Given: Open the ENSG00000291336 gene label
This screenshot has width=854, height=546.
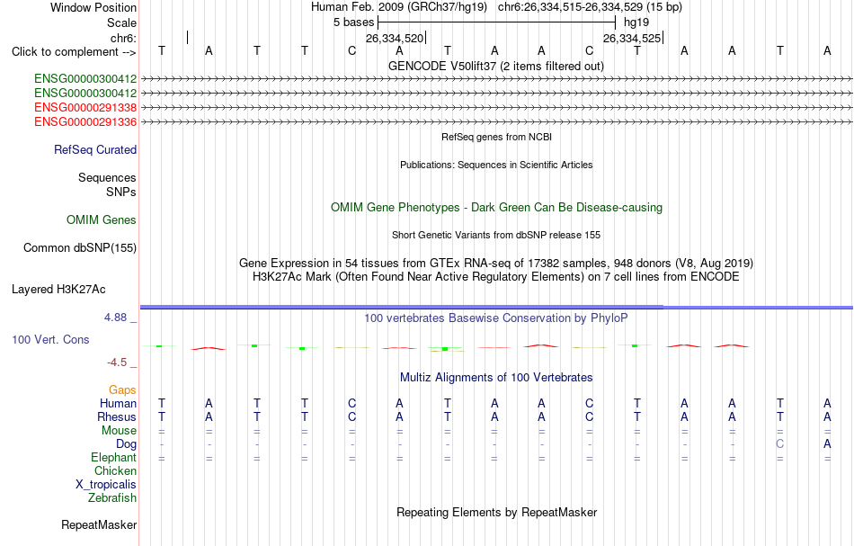Looking at the screenshot, I should 85,121.
